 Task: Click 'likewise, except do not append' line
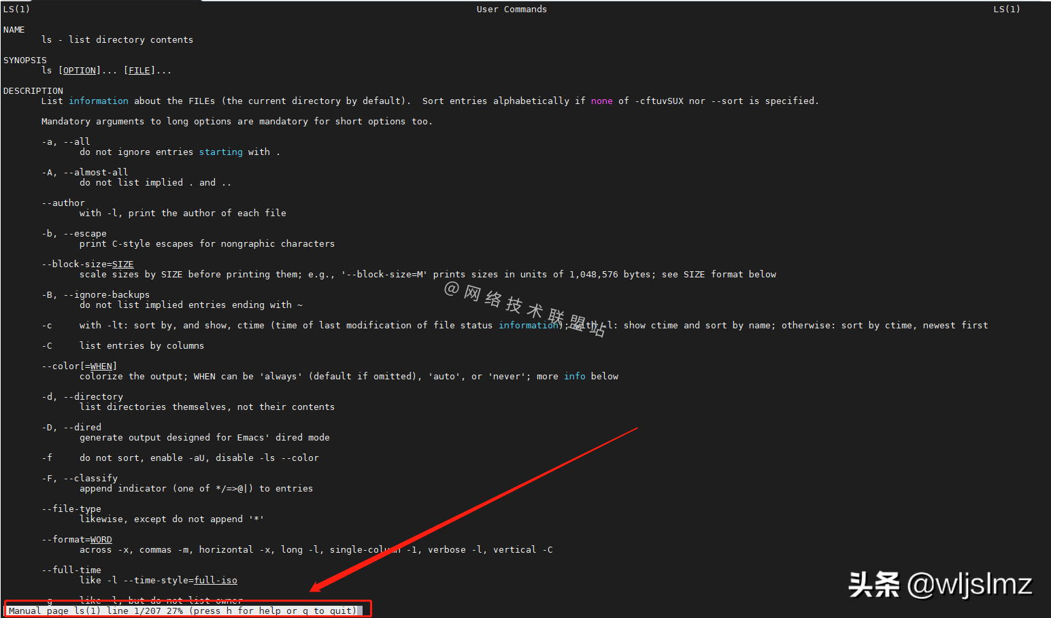tap(171, 519)
